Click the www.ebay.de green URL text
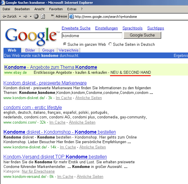 [x=16, y=73]
